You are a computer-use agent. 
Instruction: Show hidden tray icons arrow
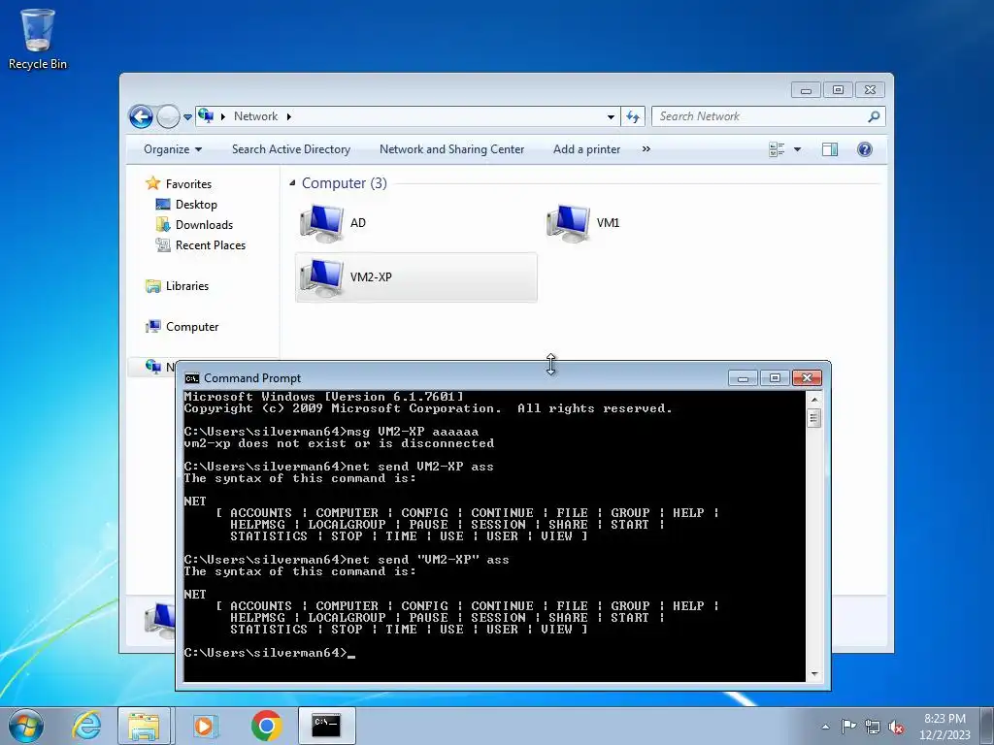point(825,727)
